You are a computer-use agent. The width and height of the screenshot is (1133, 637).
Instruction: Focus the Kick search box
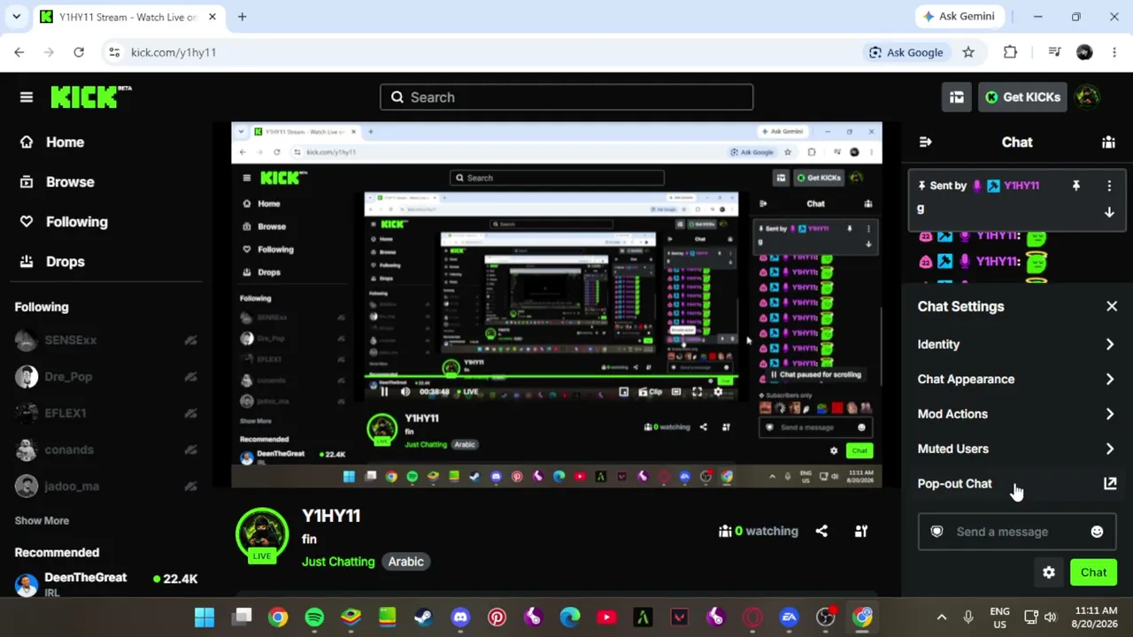566,97
